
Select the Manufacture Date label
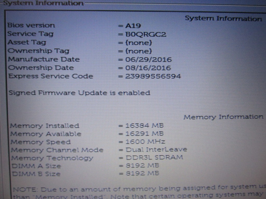44,59
